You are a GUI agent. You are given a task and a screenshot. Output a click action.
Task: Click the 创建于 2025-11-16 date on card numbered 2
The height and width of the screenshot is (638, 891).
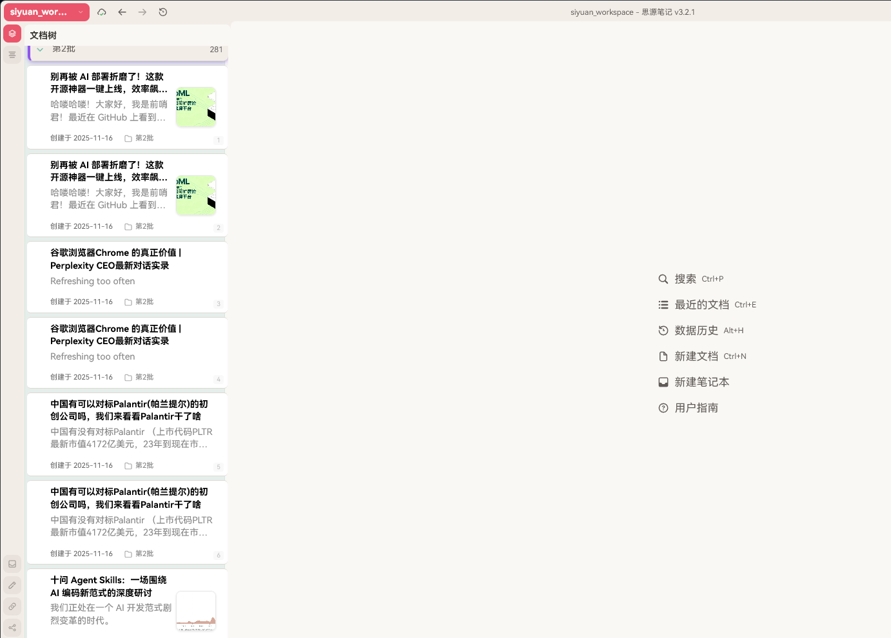(81, 227)
